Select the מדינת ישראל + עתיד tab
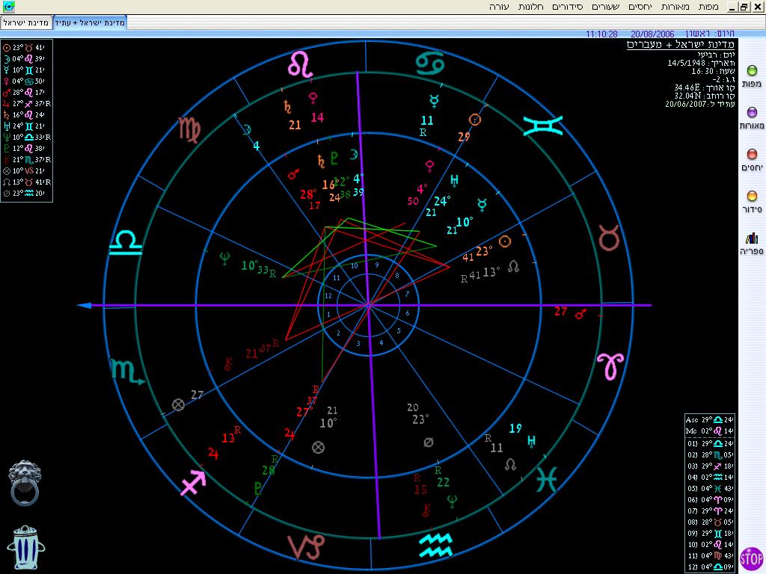The width and height of the screenshot is (766, 574). tap(89, 22)
